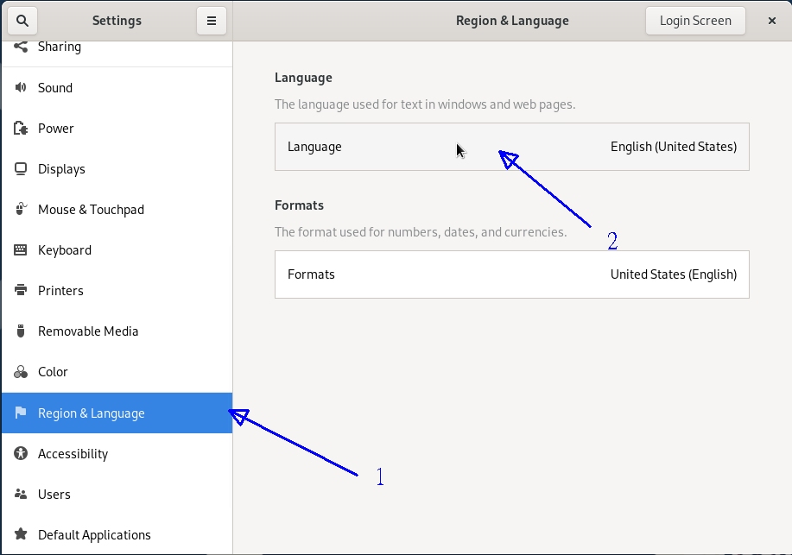
Task: Click the search magnifier icon in Settings
Action: pos(22,21)
